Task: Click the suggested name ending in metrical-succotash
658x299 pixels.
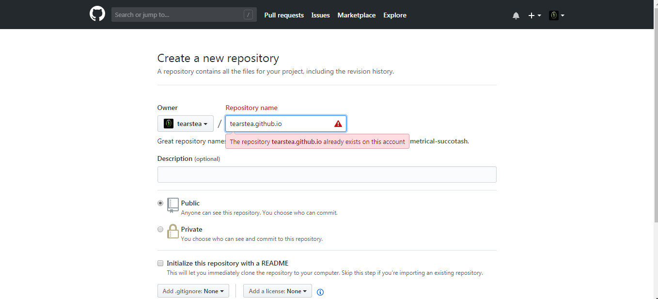Action: point(439,141)
